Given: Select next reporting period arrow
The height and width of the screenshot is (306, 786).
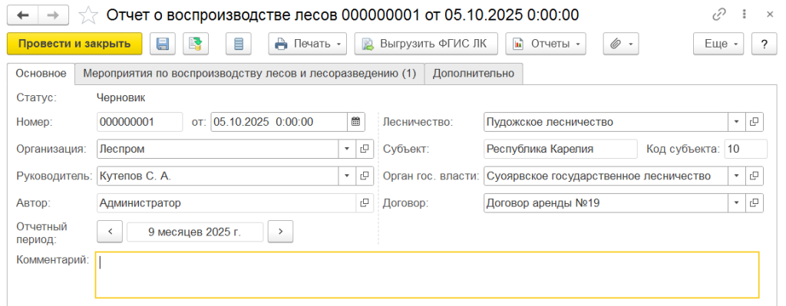Looking at the screenshot, I should click(281, 232).
